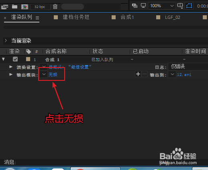Open the 最佳设置 render settings link

[x=70, y=67]
